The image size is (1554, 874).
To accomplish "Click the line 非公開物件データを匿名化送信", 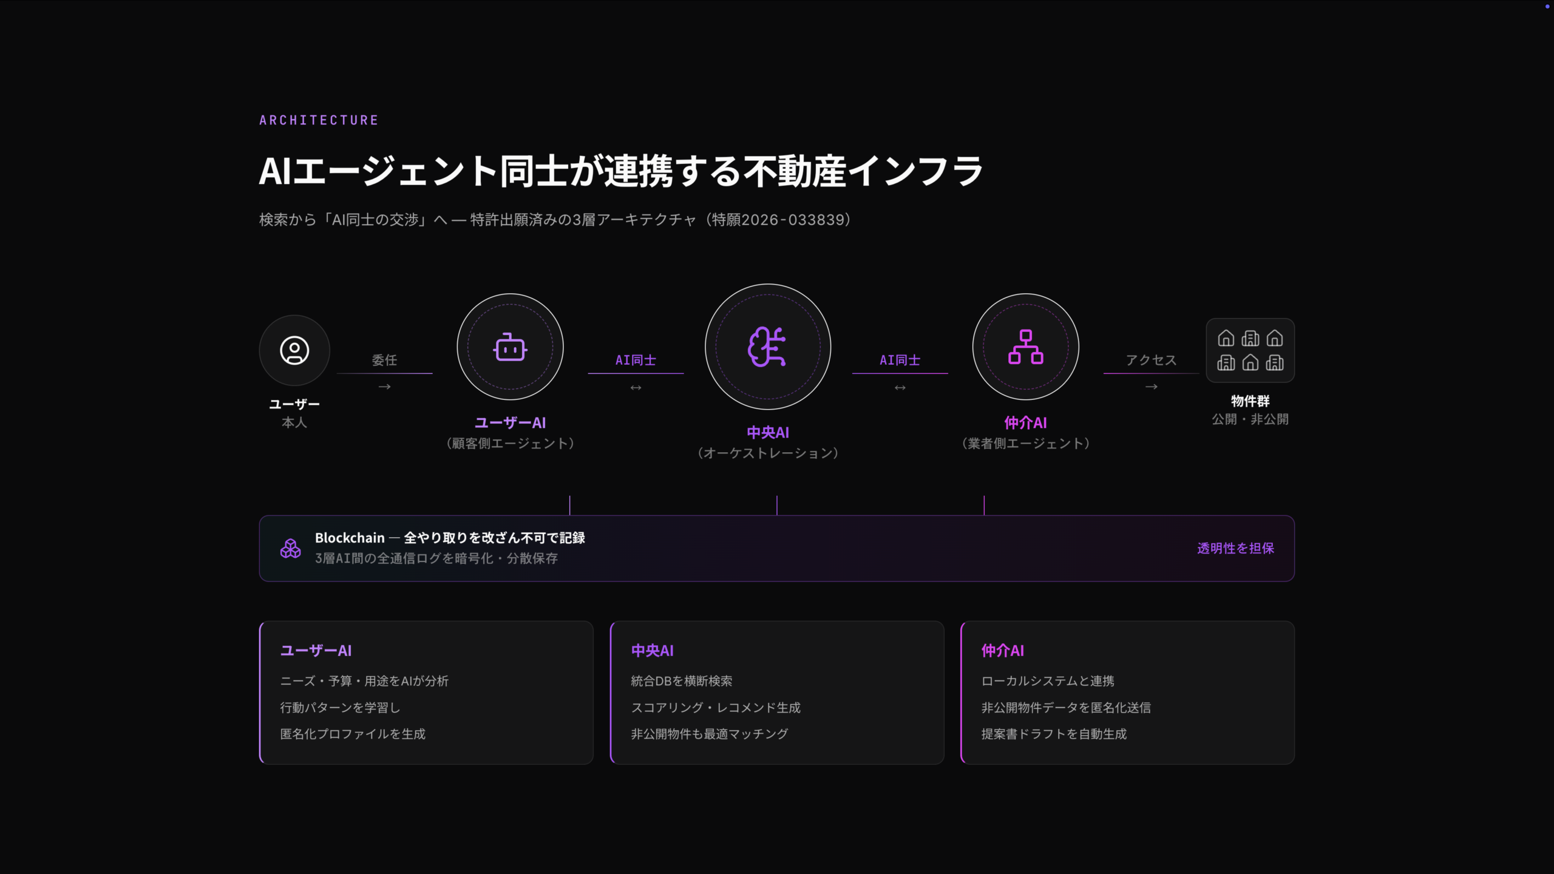I will pyautogui.click(x=1066, y=708).
